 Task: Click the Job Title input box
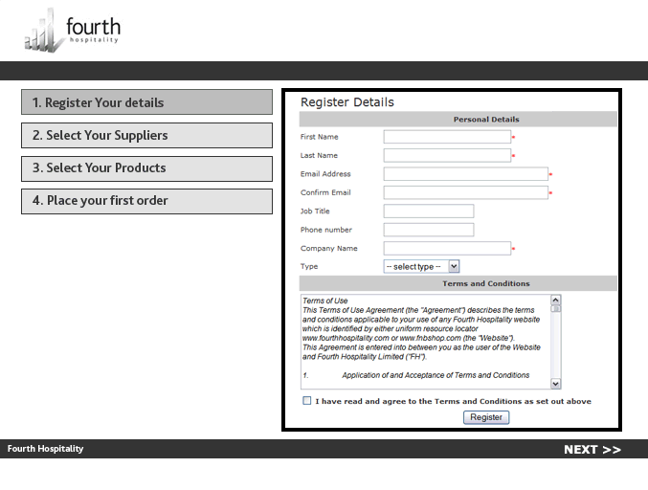point(429,212)
